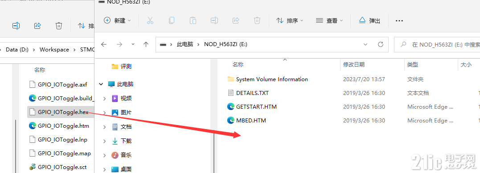480x173 pixels.
Task: Expand the 图片 tree node
Action: [104, 113]
